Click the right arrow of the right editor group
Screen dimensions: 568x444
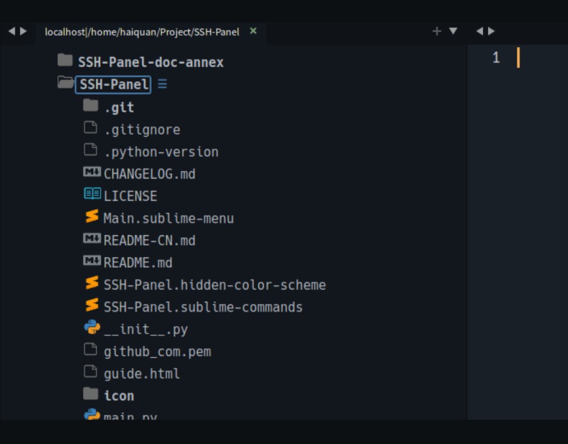click(491, 31)
